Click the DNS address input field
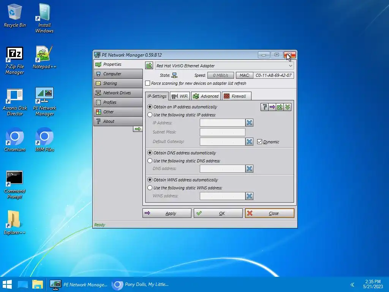The width and height of the screenshot is (389, 292). coord(223,168)
